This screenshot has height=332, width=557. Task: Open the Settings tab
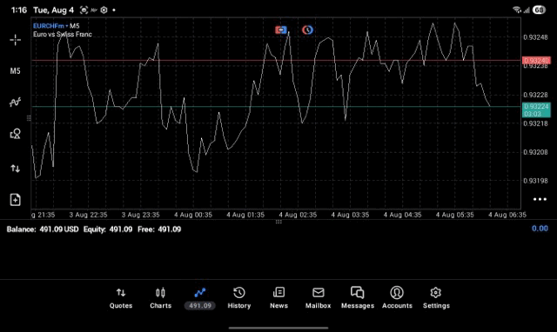[x=436, y=298]
